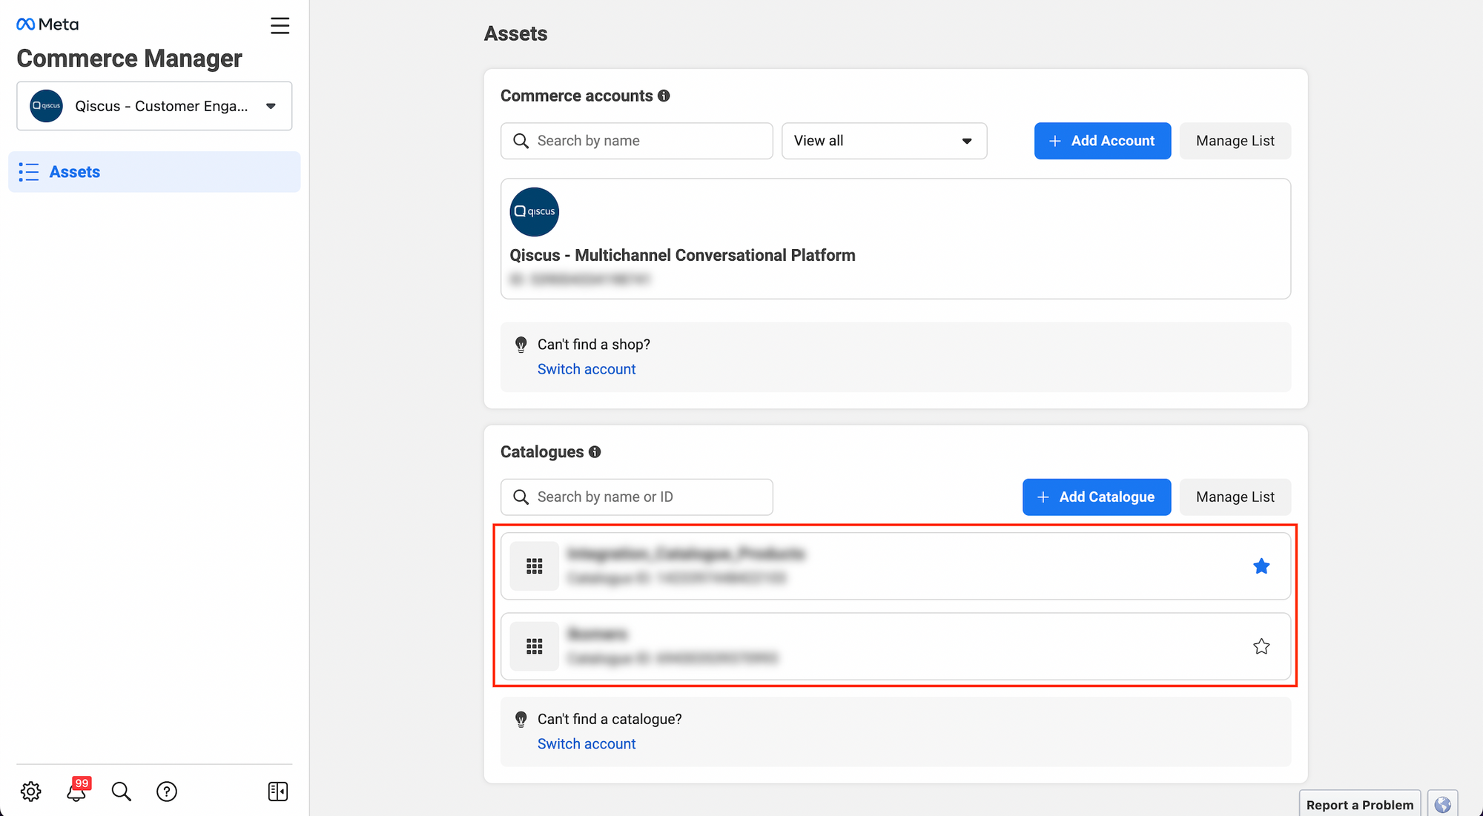1483x816 pixels.
Task: Open Manage List for Catalogues
Action: pyautogui.click(x=1235, y=497)
